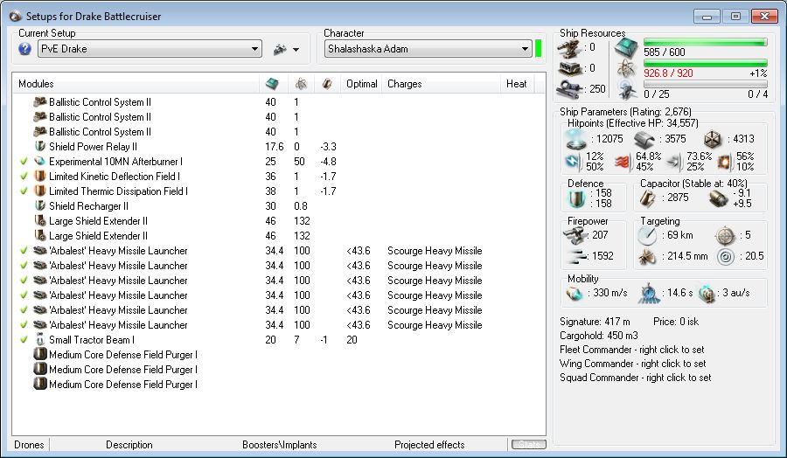Select the last Medium Core Defense Field Purger row
787x458 pixels.
[x=279, y=385]
